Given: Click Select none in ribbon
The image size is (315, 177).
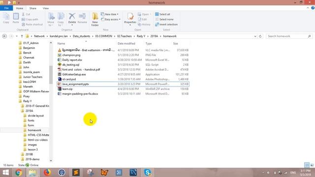Looking at the screenshot, I should (x=164, y=19).
